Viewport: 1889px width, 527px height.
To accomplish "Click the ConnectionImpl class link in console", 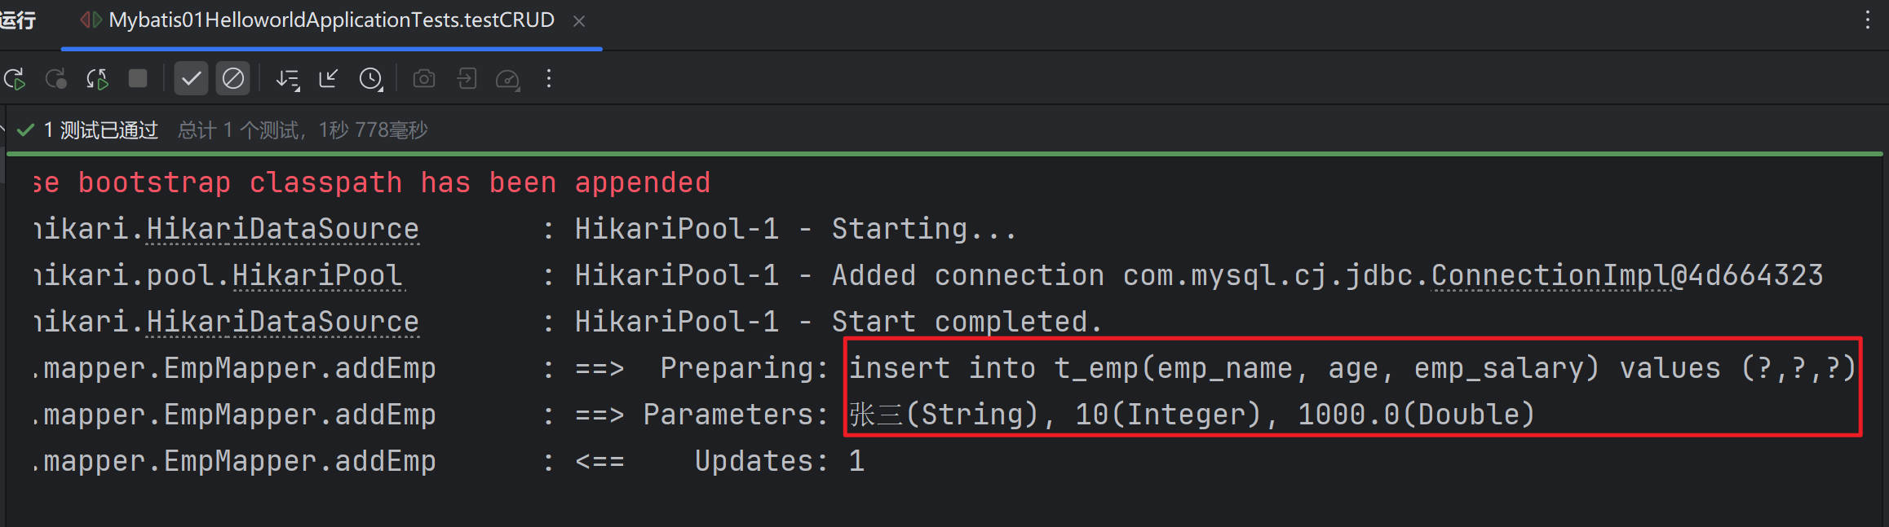I will coord(1551,275).
